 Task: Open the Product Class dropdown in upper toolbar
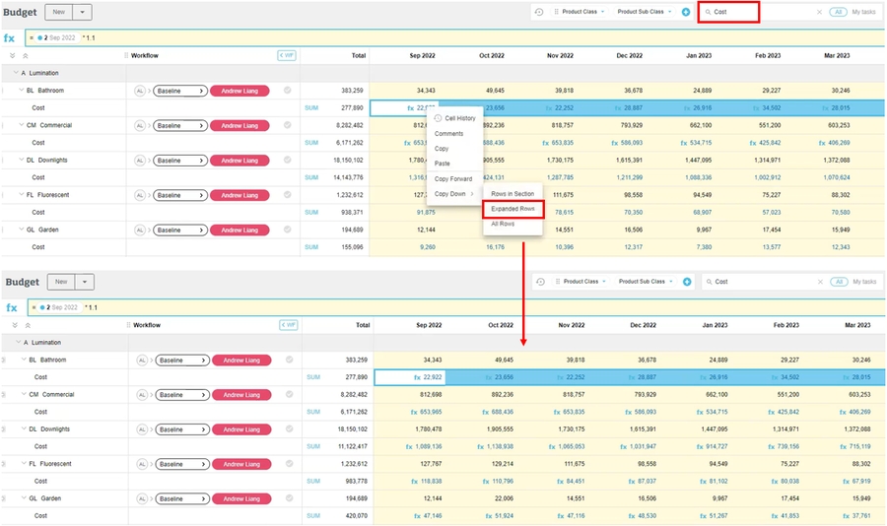click(x=583, y=12)
